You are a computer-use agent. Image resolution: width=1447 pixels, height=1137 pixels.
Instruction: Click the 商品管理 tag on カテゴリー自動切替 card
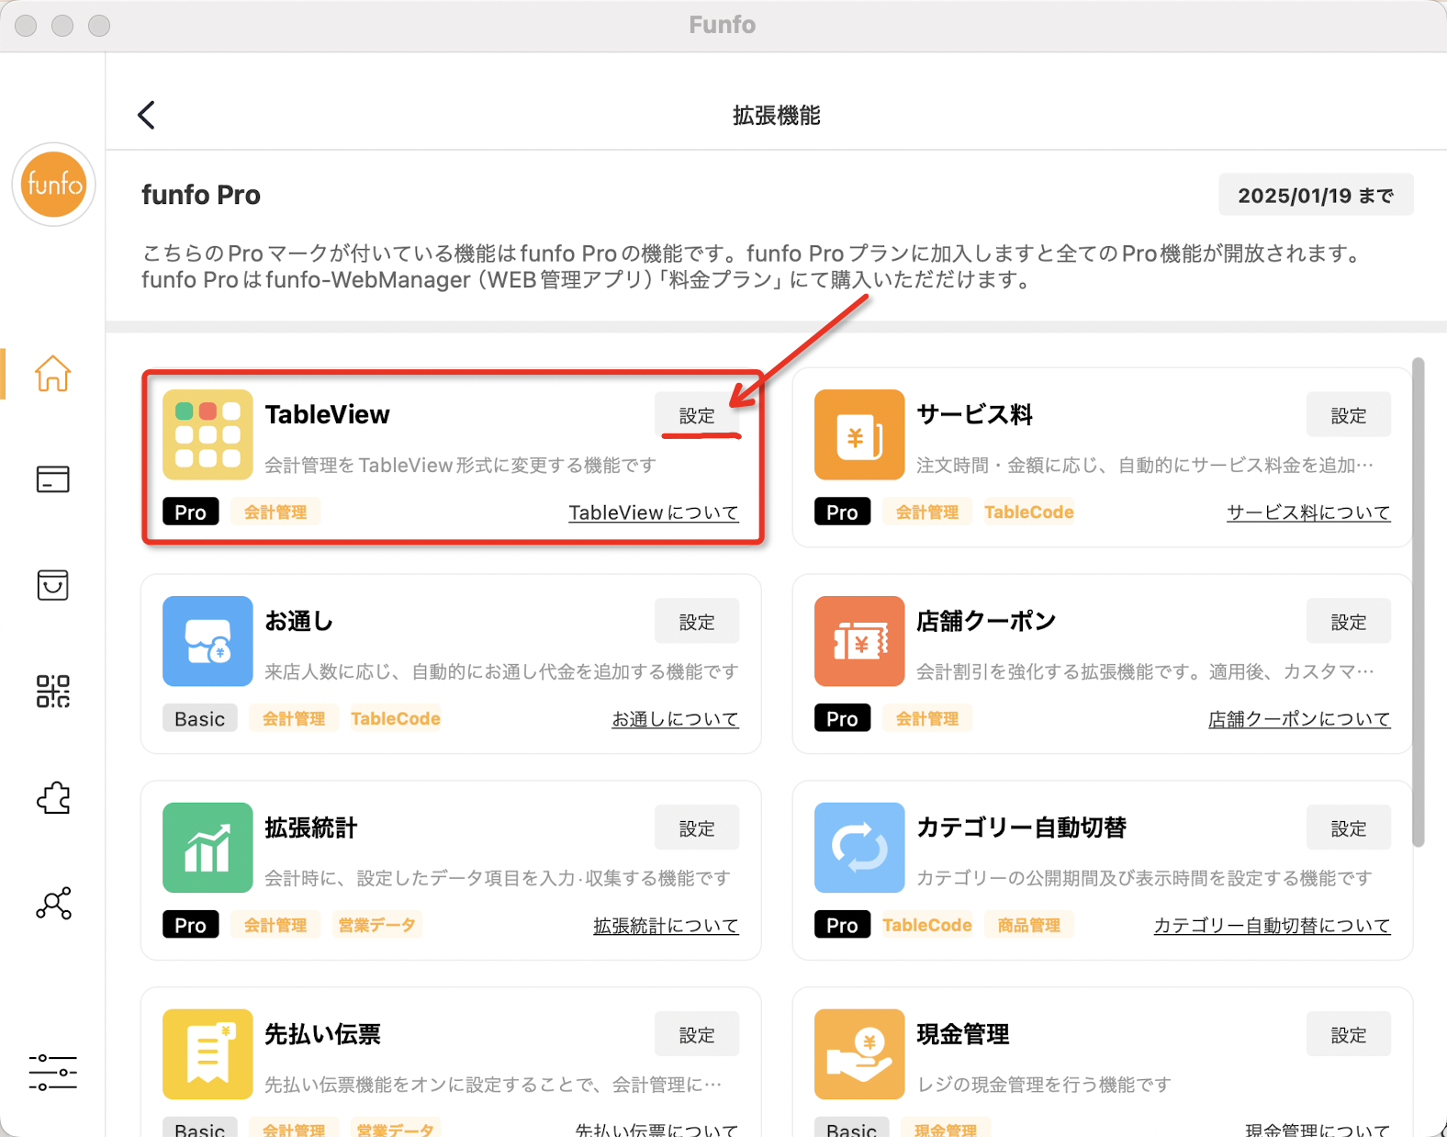(x=1029, y=925)
